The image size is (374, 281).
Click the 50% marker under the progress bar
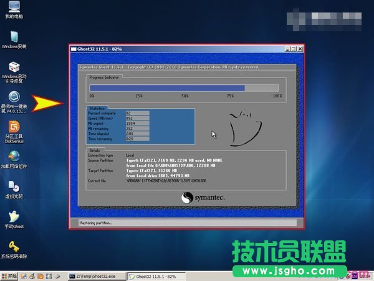click(x=185, y=96)
